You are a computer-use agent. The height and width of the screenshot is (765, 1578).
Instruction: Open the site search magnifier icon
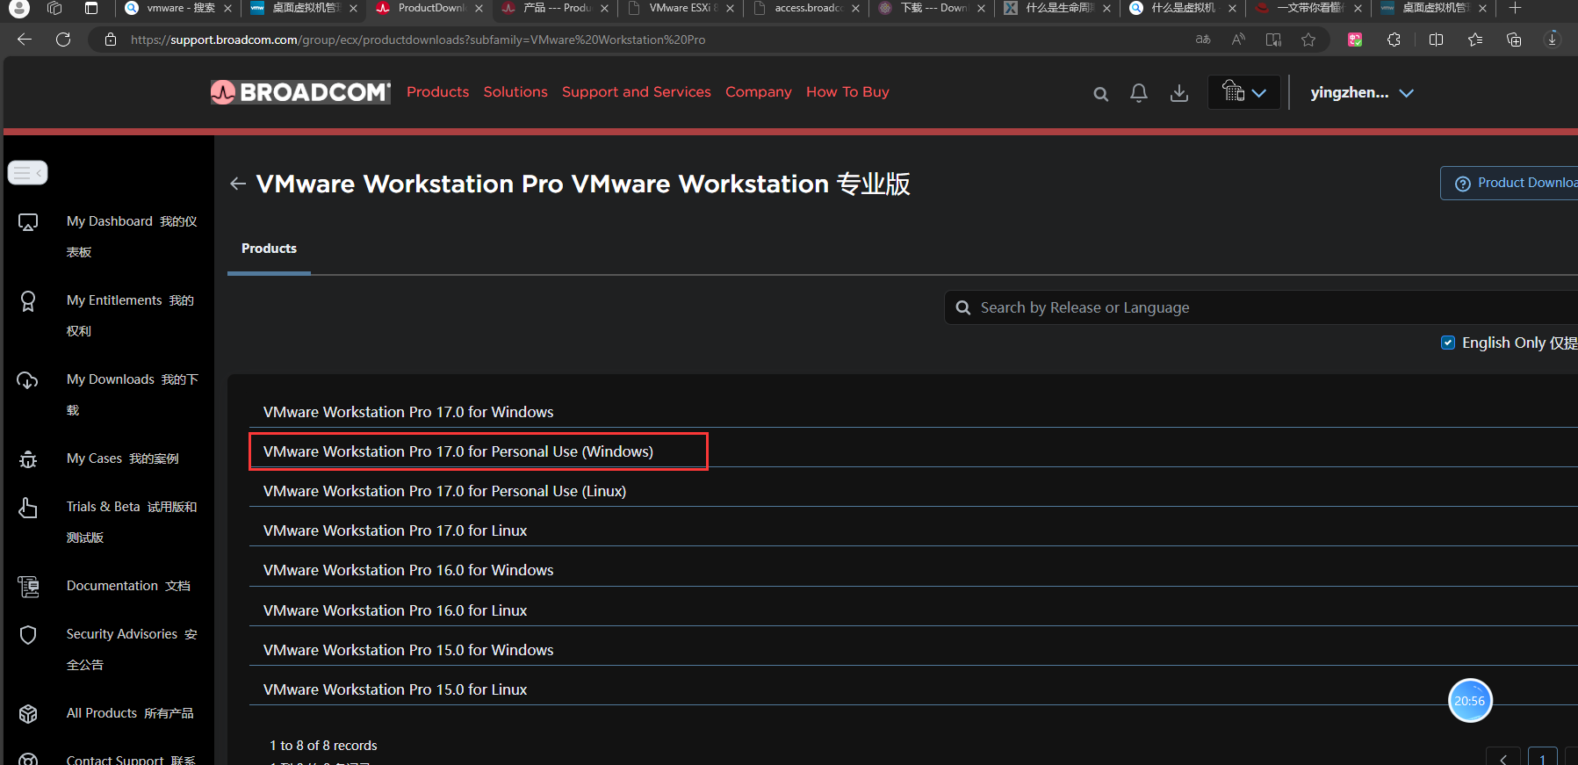tap(1100, 94)
